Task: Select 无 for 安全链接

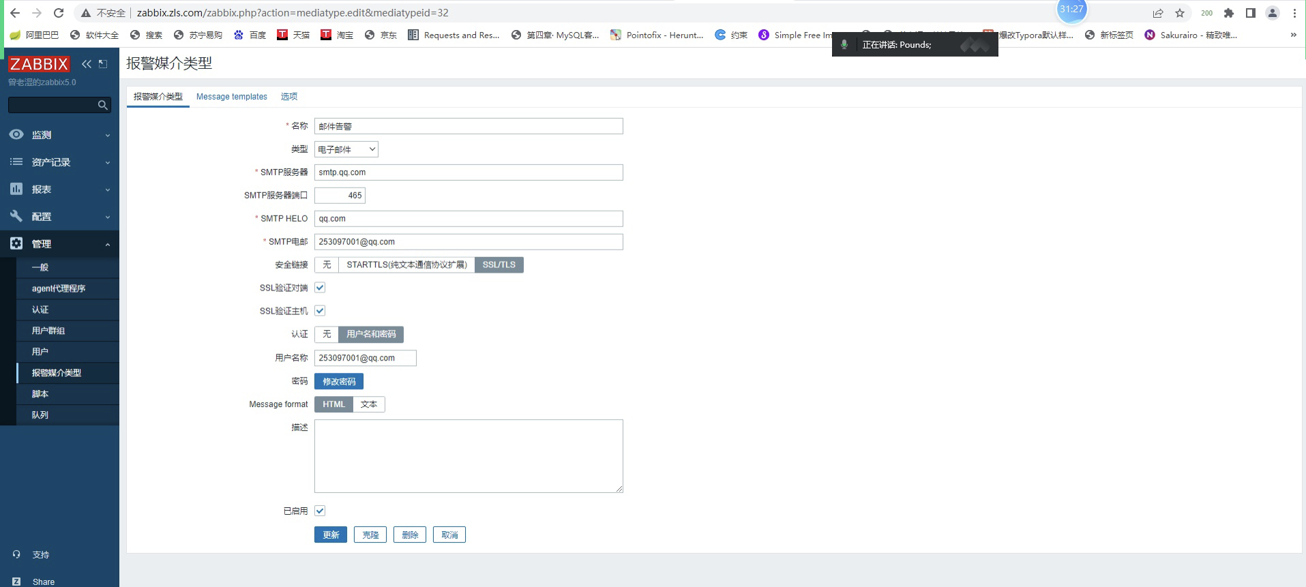Action: [x=327, y=265]
